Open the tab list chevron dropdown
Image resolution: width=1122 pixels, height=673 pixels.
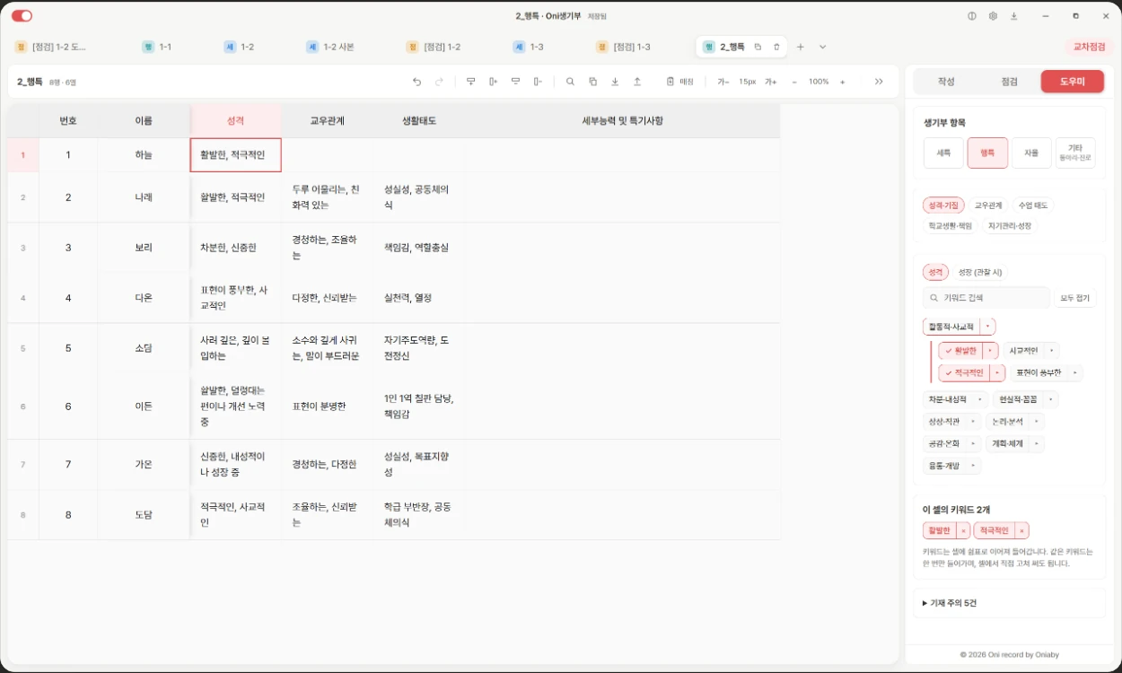click(822, 47)
